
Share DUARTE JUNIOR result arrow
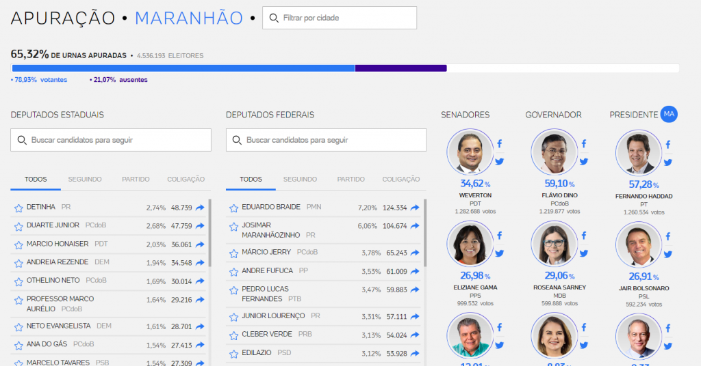tap(200, 226)
